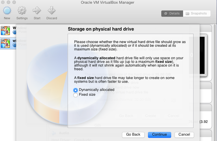
Task: Click the blue Continue button
Action: [x=159, y=134]
